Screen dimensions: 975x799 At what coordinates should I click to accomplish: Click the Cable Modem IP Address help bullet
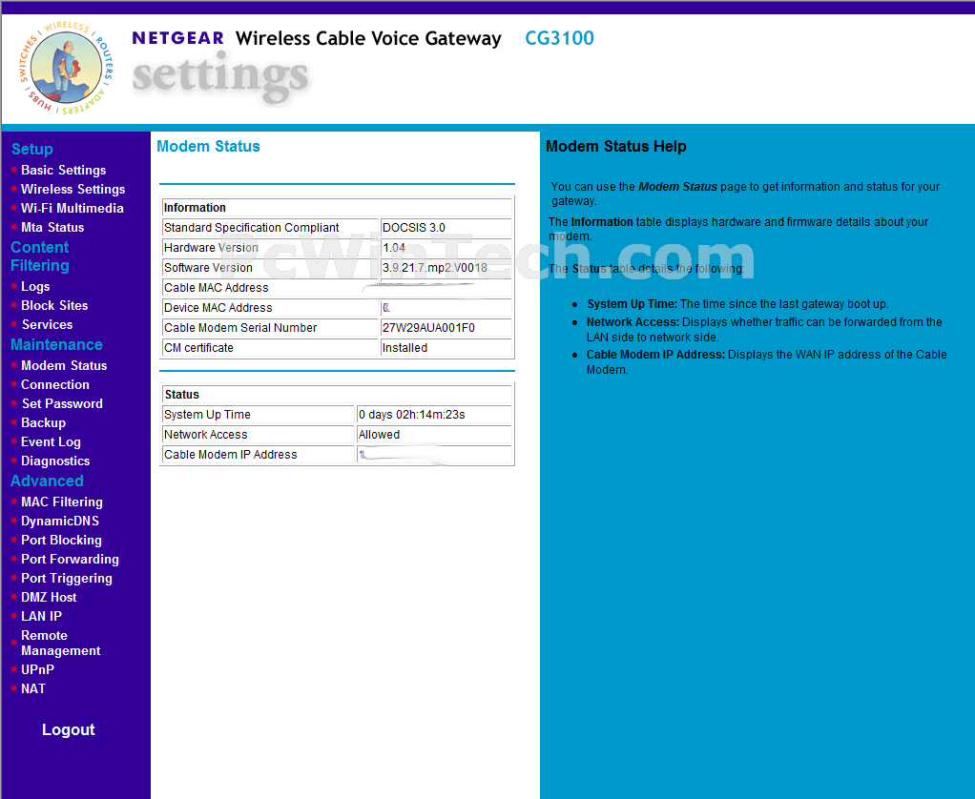[x=767, y=362]
